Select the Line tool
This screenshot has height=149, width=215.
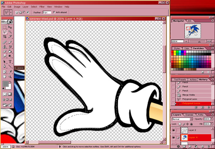(x=10, y=66)
